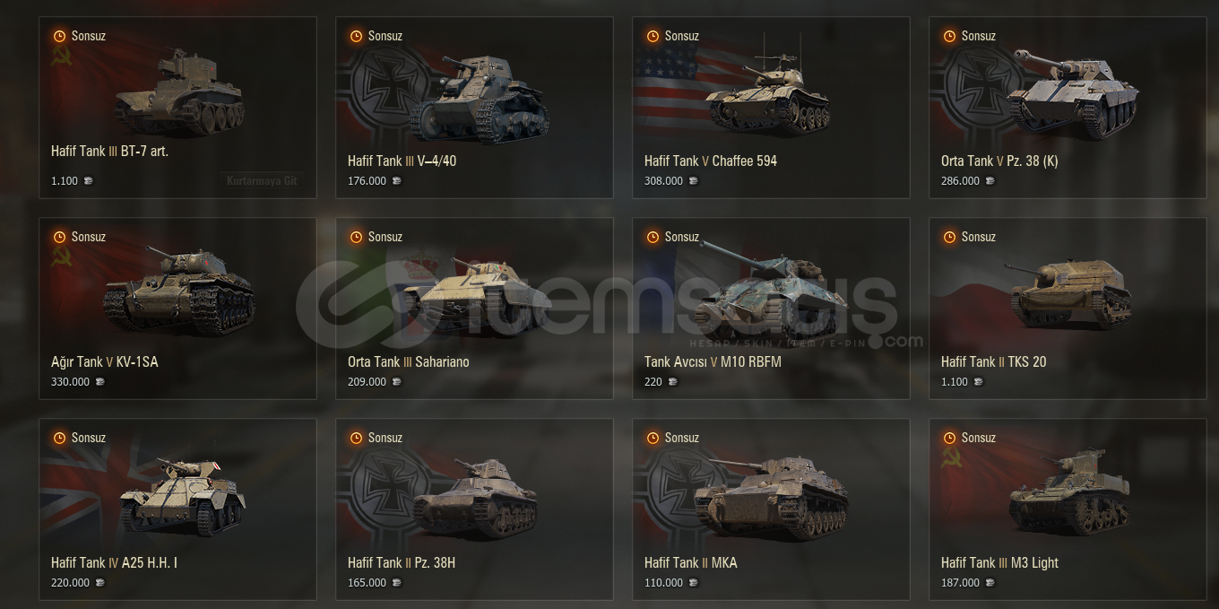Click the coin icon next to 165.000
The width and height of the screenshot is (1219, 609).
click(396, 583)
